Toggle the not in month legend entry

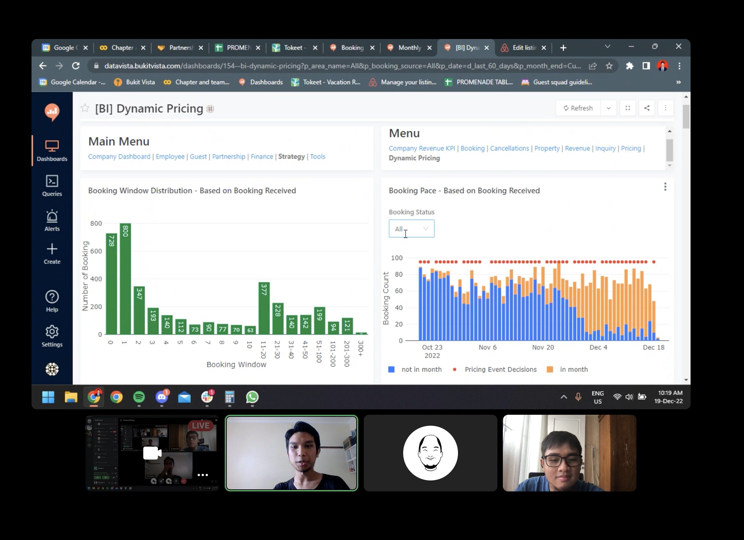[x=415, y=369]
